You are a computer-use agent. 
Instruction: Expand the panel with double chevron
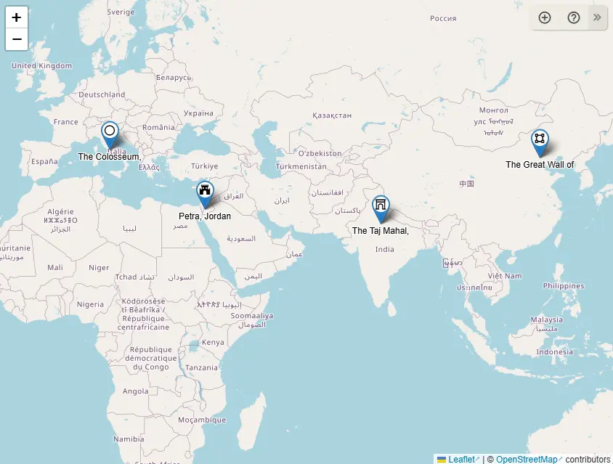tap(597, 17)
